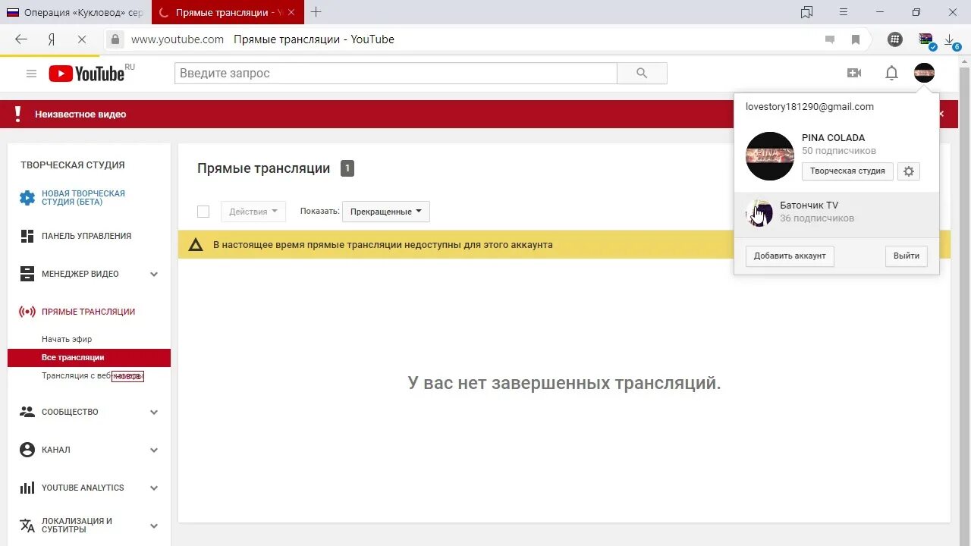971x546 pixels.
Task: Open Yandex home button
Action: click(52, 39)
